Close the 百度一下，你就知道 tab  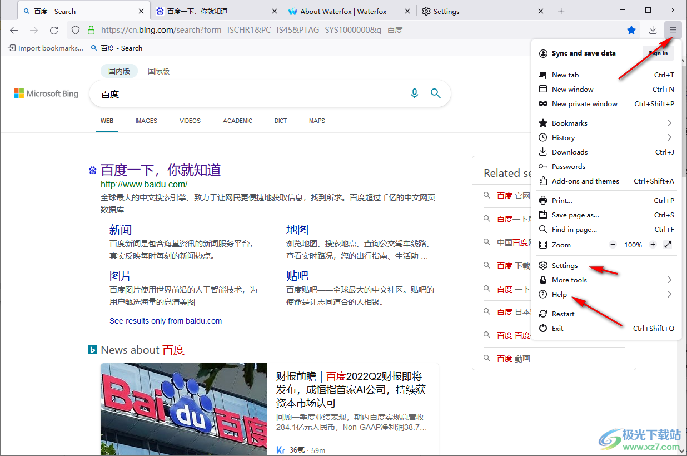point(275,11)
